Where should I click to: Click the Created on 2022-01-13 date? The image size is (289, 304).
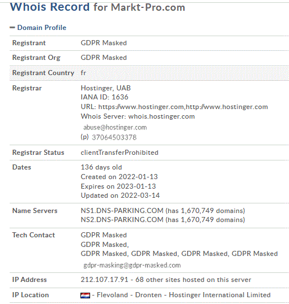pyautogui.click(x=119, y=177)
